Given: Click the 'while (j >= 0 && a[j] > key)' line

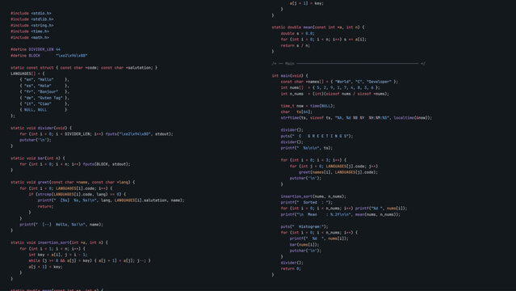Looking at the screenshot, I should [90, 260].
